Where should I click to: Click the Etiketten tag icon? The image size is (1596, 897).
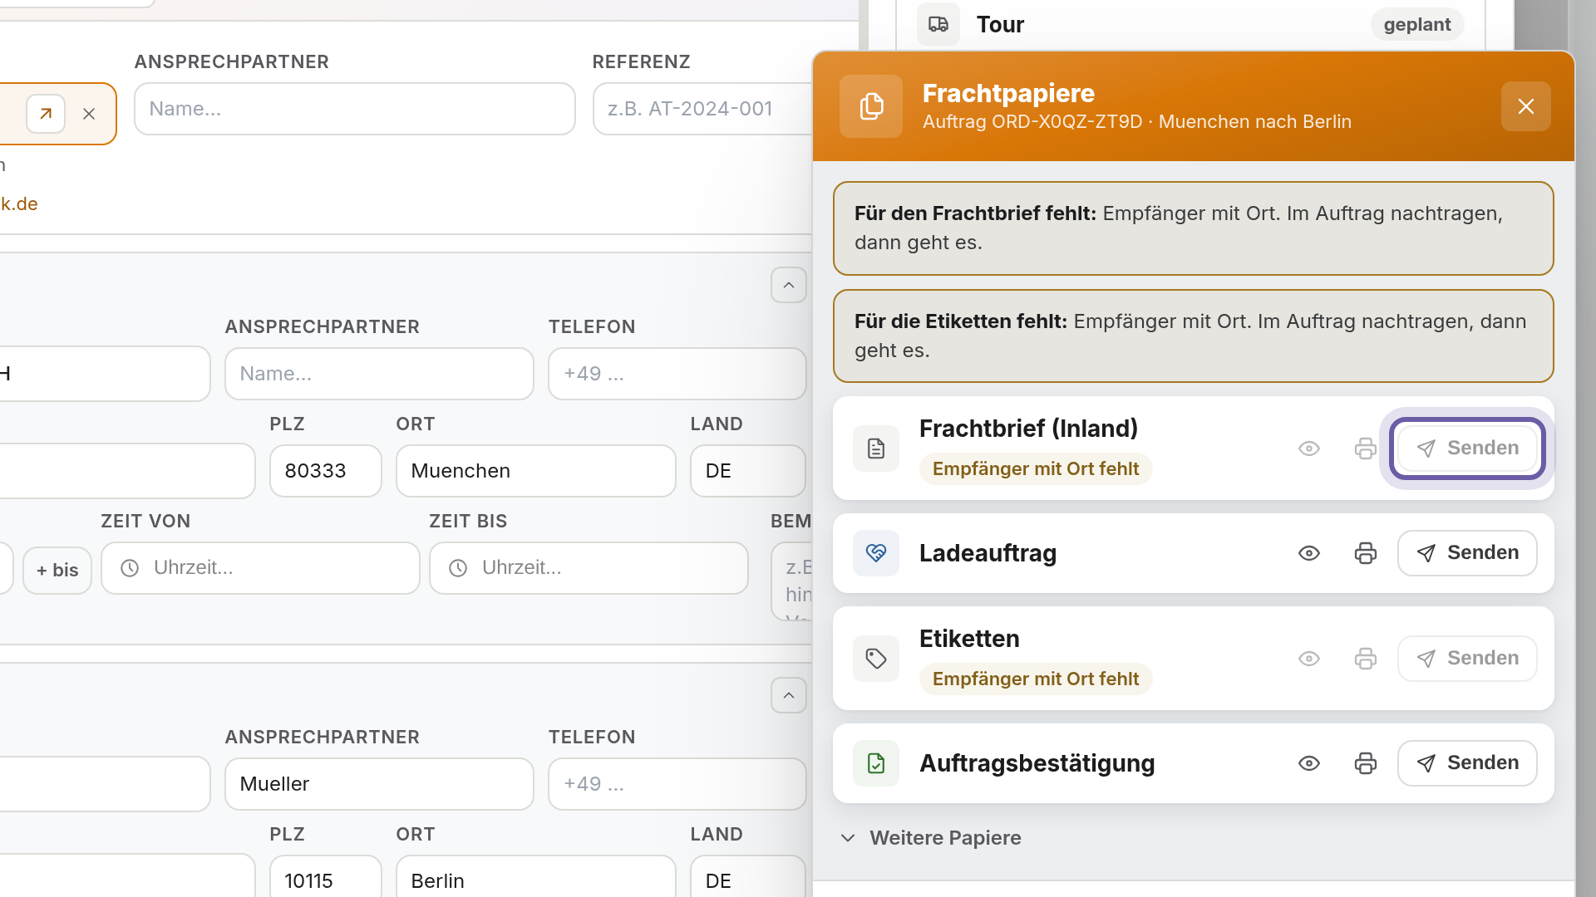pyautogui.click(x=876, y=659)
